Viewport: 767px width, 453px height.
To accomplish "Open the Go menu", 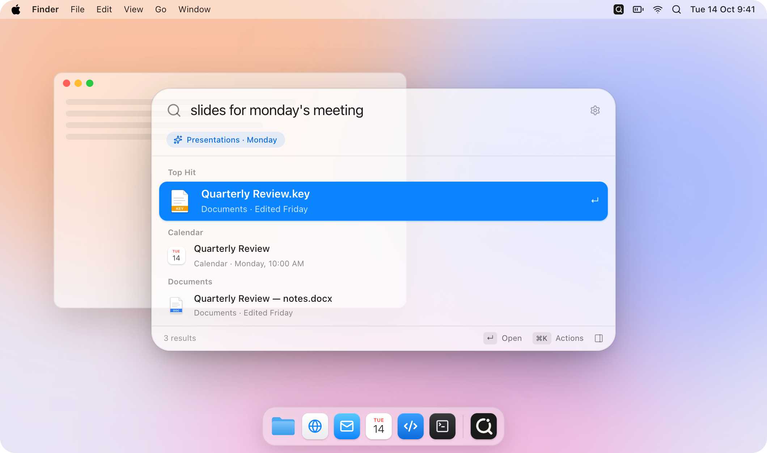I will 161,9.
